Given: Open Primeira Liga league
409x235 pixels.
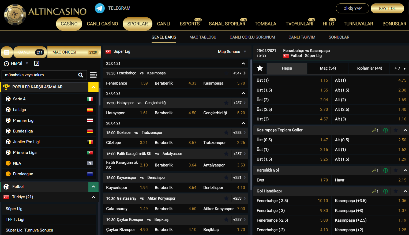Looking at the screenshot, I should pyautogui.click(x=49, y=153).
